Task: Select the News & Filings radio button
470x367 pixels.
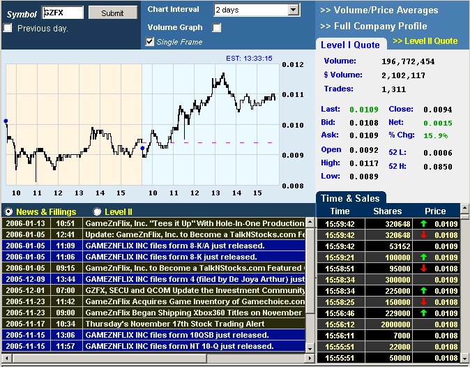Action: point(8,211)
